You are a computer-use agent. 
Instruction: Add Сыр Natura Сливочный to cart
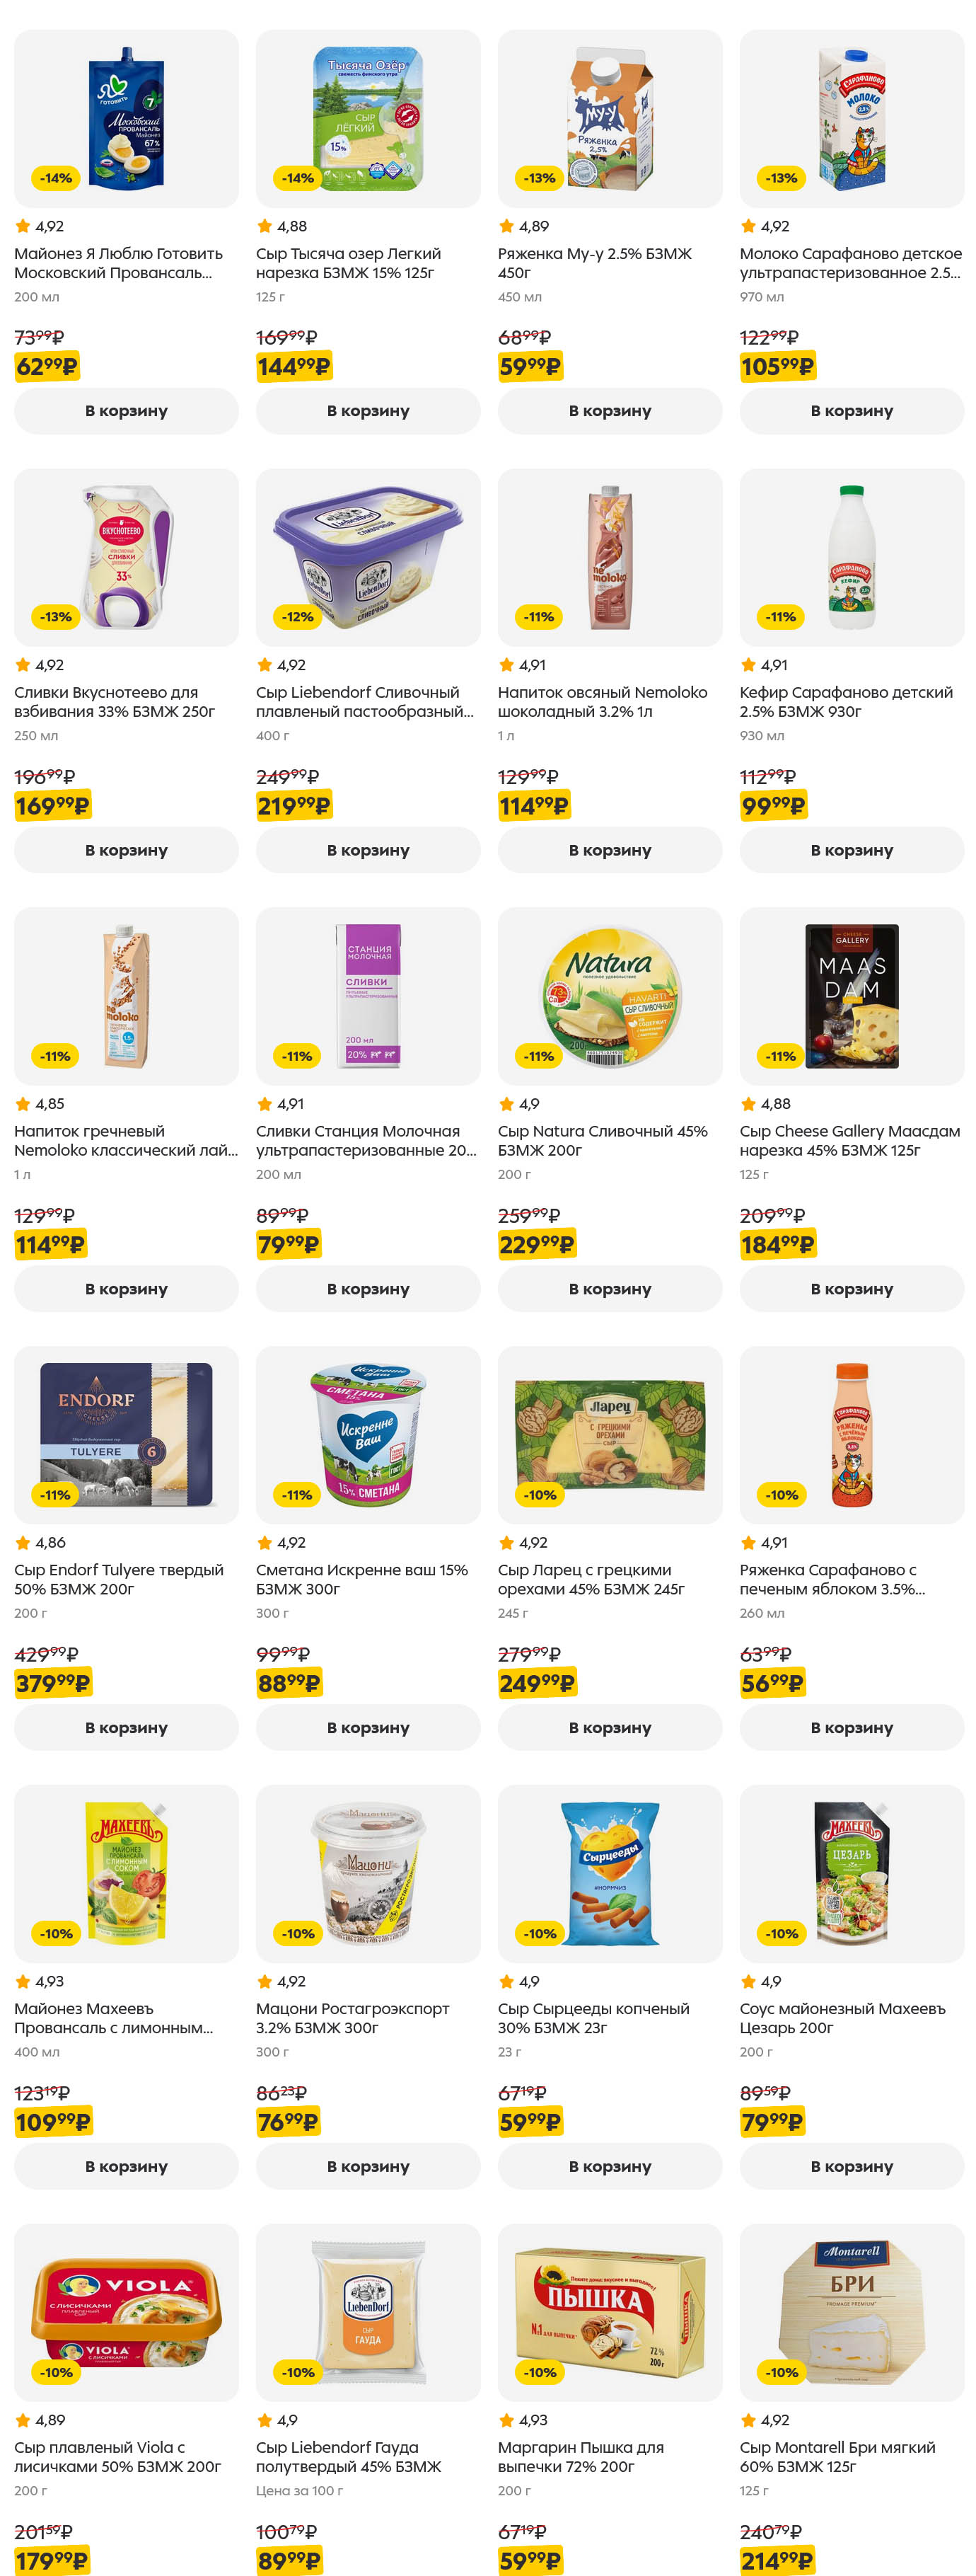coord(610,1289)
